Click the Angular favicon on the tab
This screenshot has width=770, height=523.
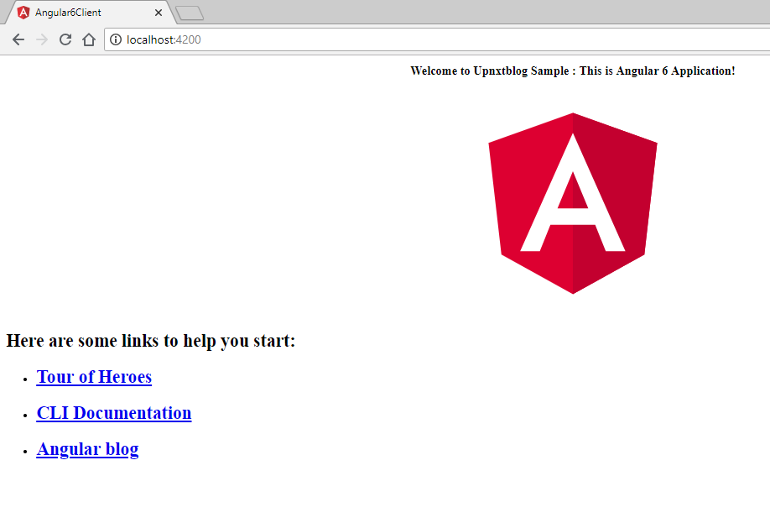click(x=23, y=13)
